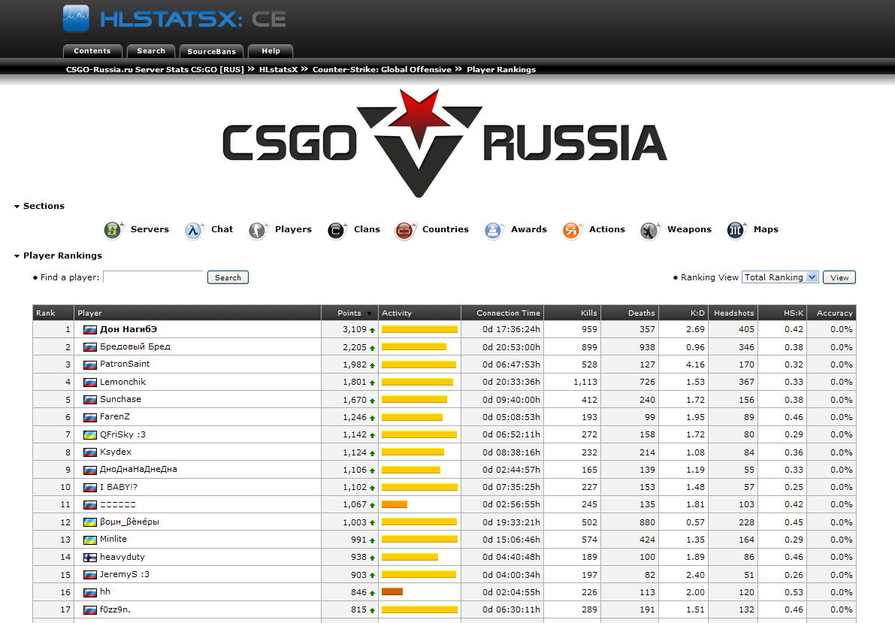This screenshot has height=623, width=895.
Task: Open the Search tab in top navigation
Action: click(x=151, y=51)
